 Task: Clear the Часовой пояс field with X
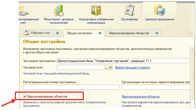tap(110, 67)
